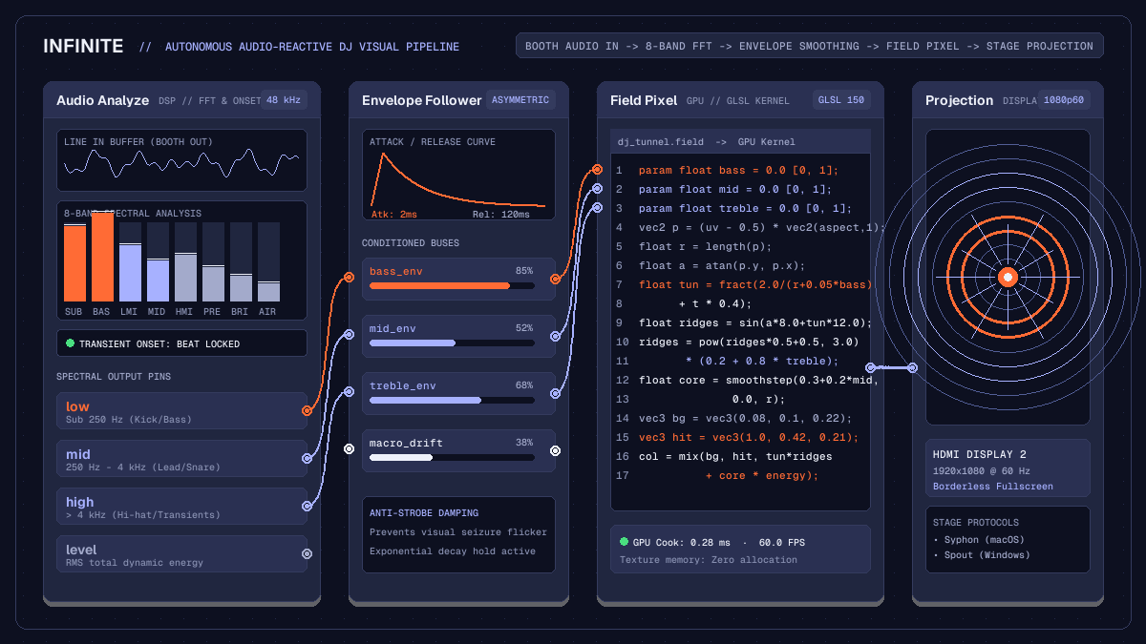This screenshot has height=644, width=1146.
Task: Click the Rel: 120ms value
Action: tap(501, 214)
